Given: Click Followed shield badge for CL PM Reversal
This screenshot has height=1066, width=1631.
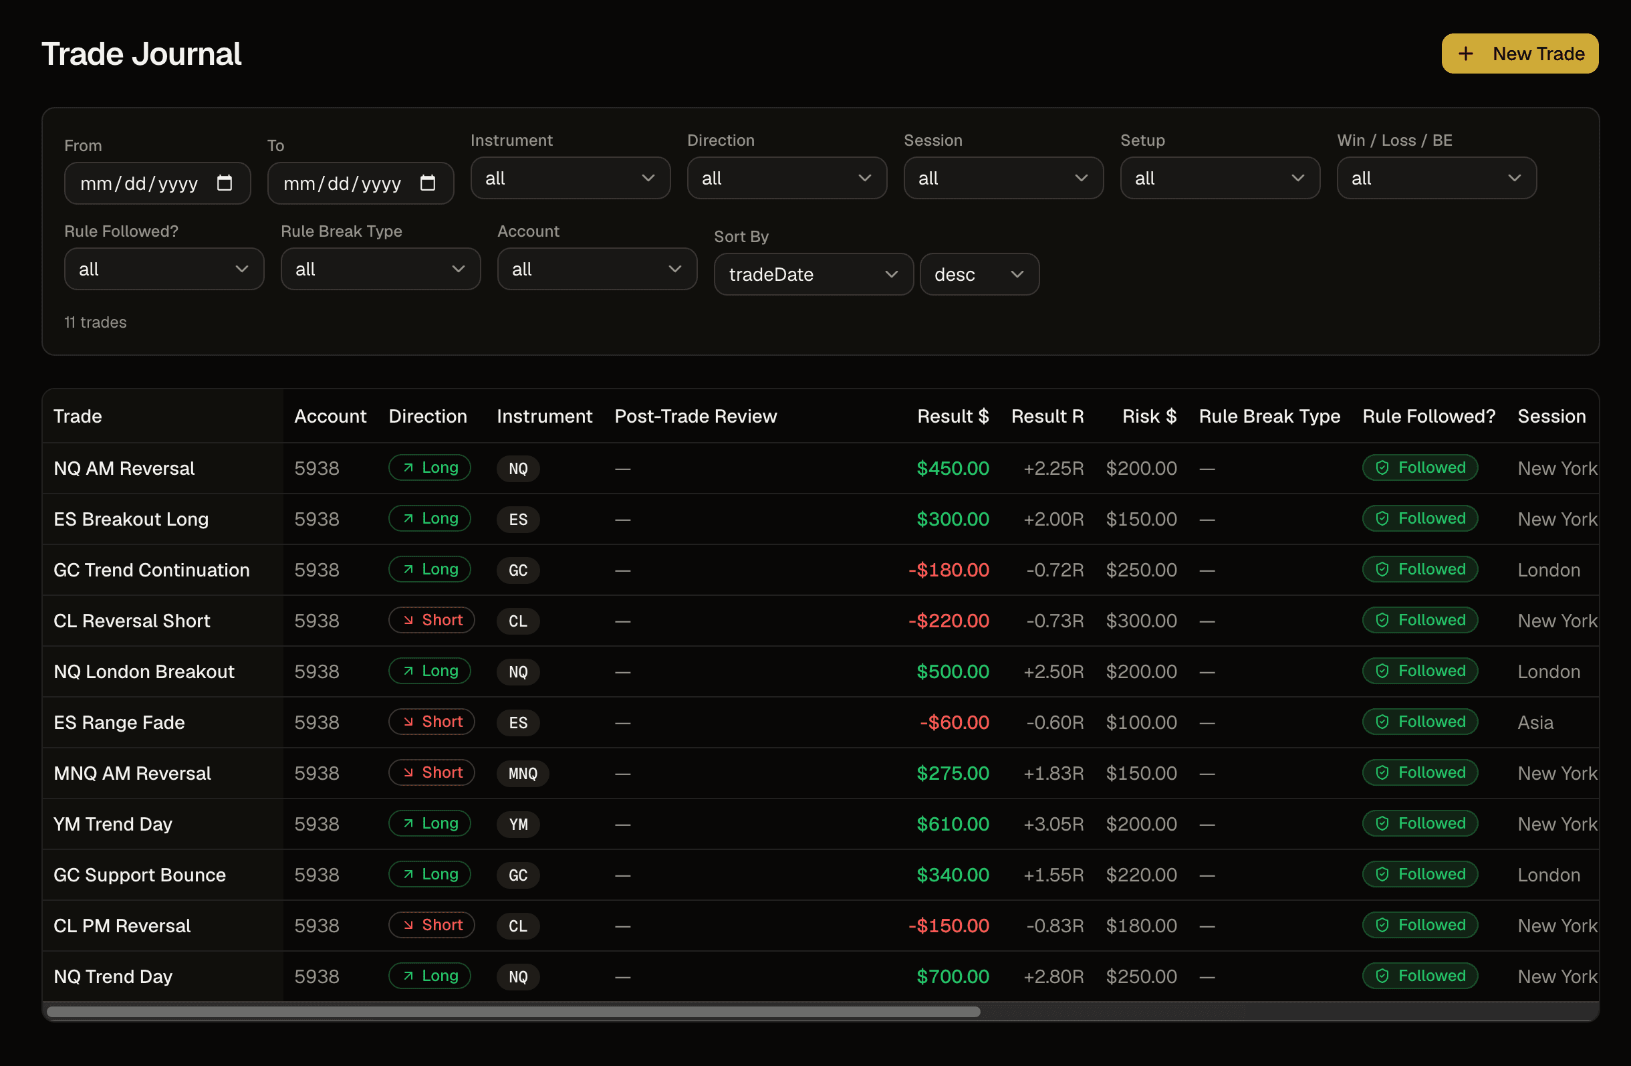Looking at the screenshot, I should 1420,925.
